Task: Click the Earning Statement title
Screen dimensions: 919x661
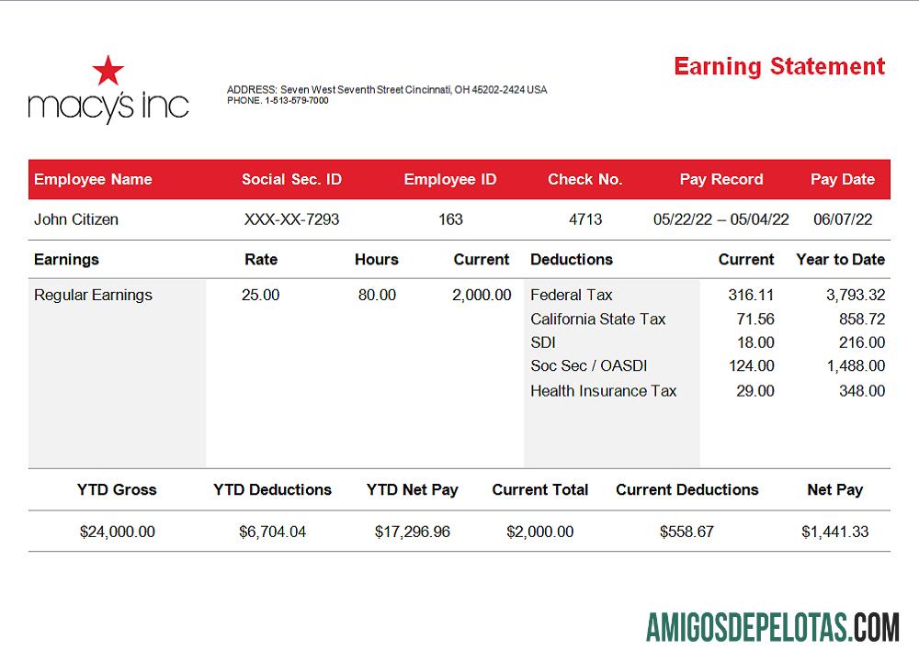Action: (x=779, y=67)
